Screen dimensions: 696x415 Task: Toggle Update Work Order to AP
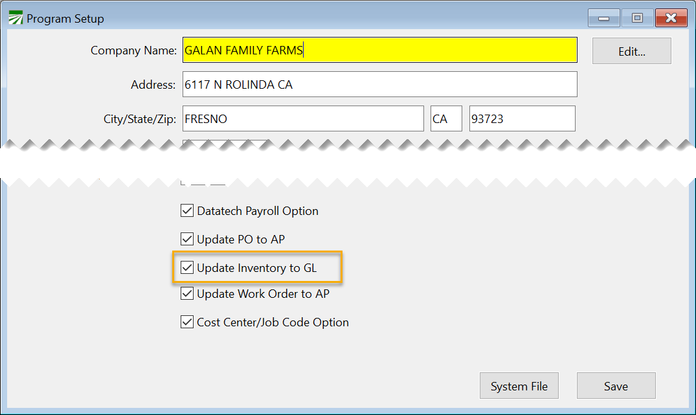187,294
